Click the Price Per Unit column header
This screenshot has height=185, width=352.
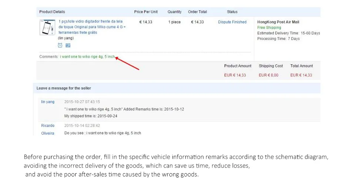coord(146,12)
